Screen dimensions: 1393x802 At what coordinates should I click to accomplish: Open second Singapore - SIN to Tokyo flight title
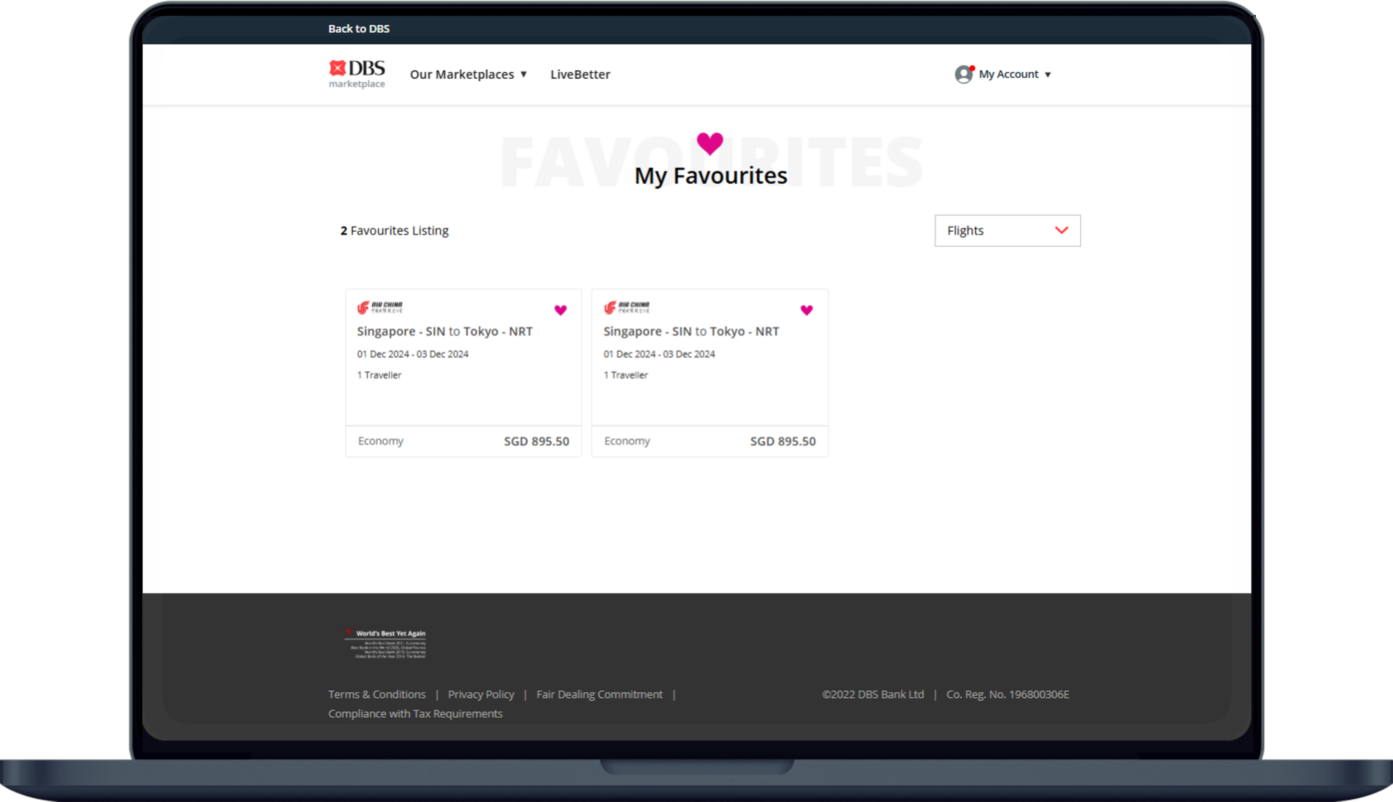point(691,331)
